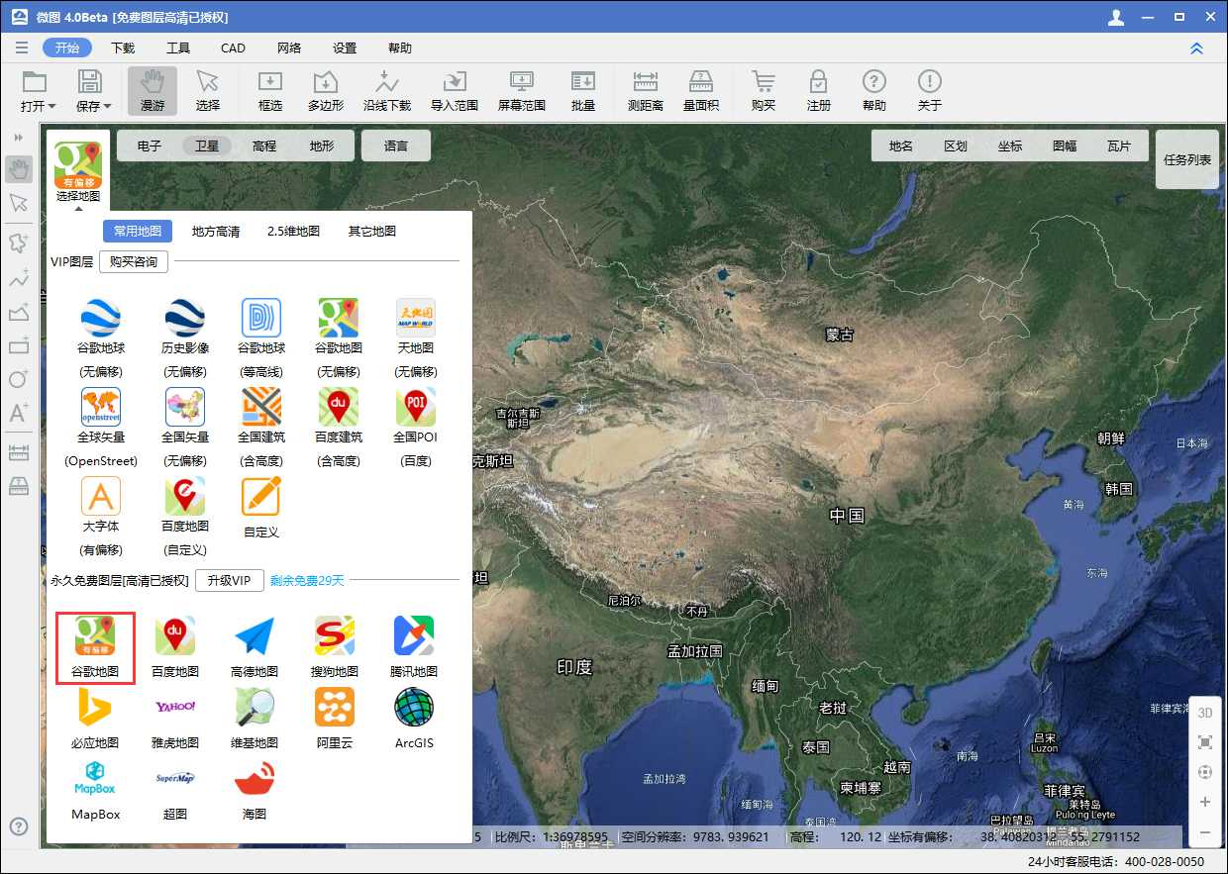
Task: Choose 天地图 map layer
Action: pos(416,338)
